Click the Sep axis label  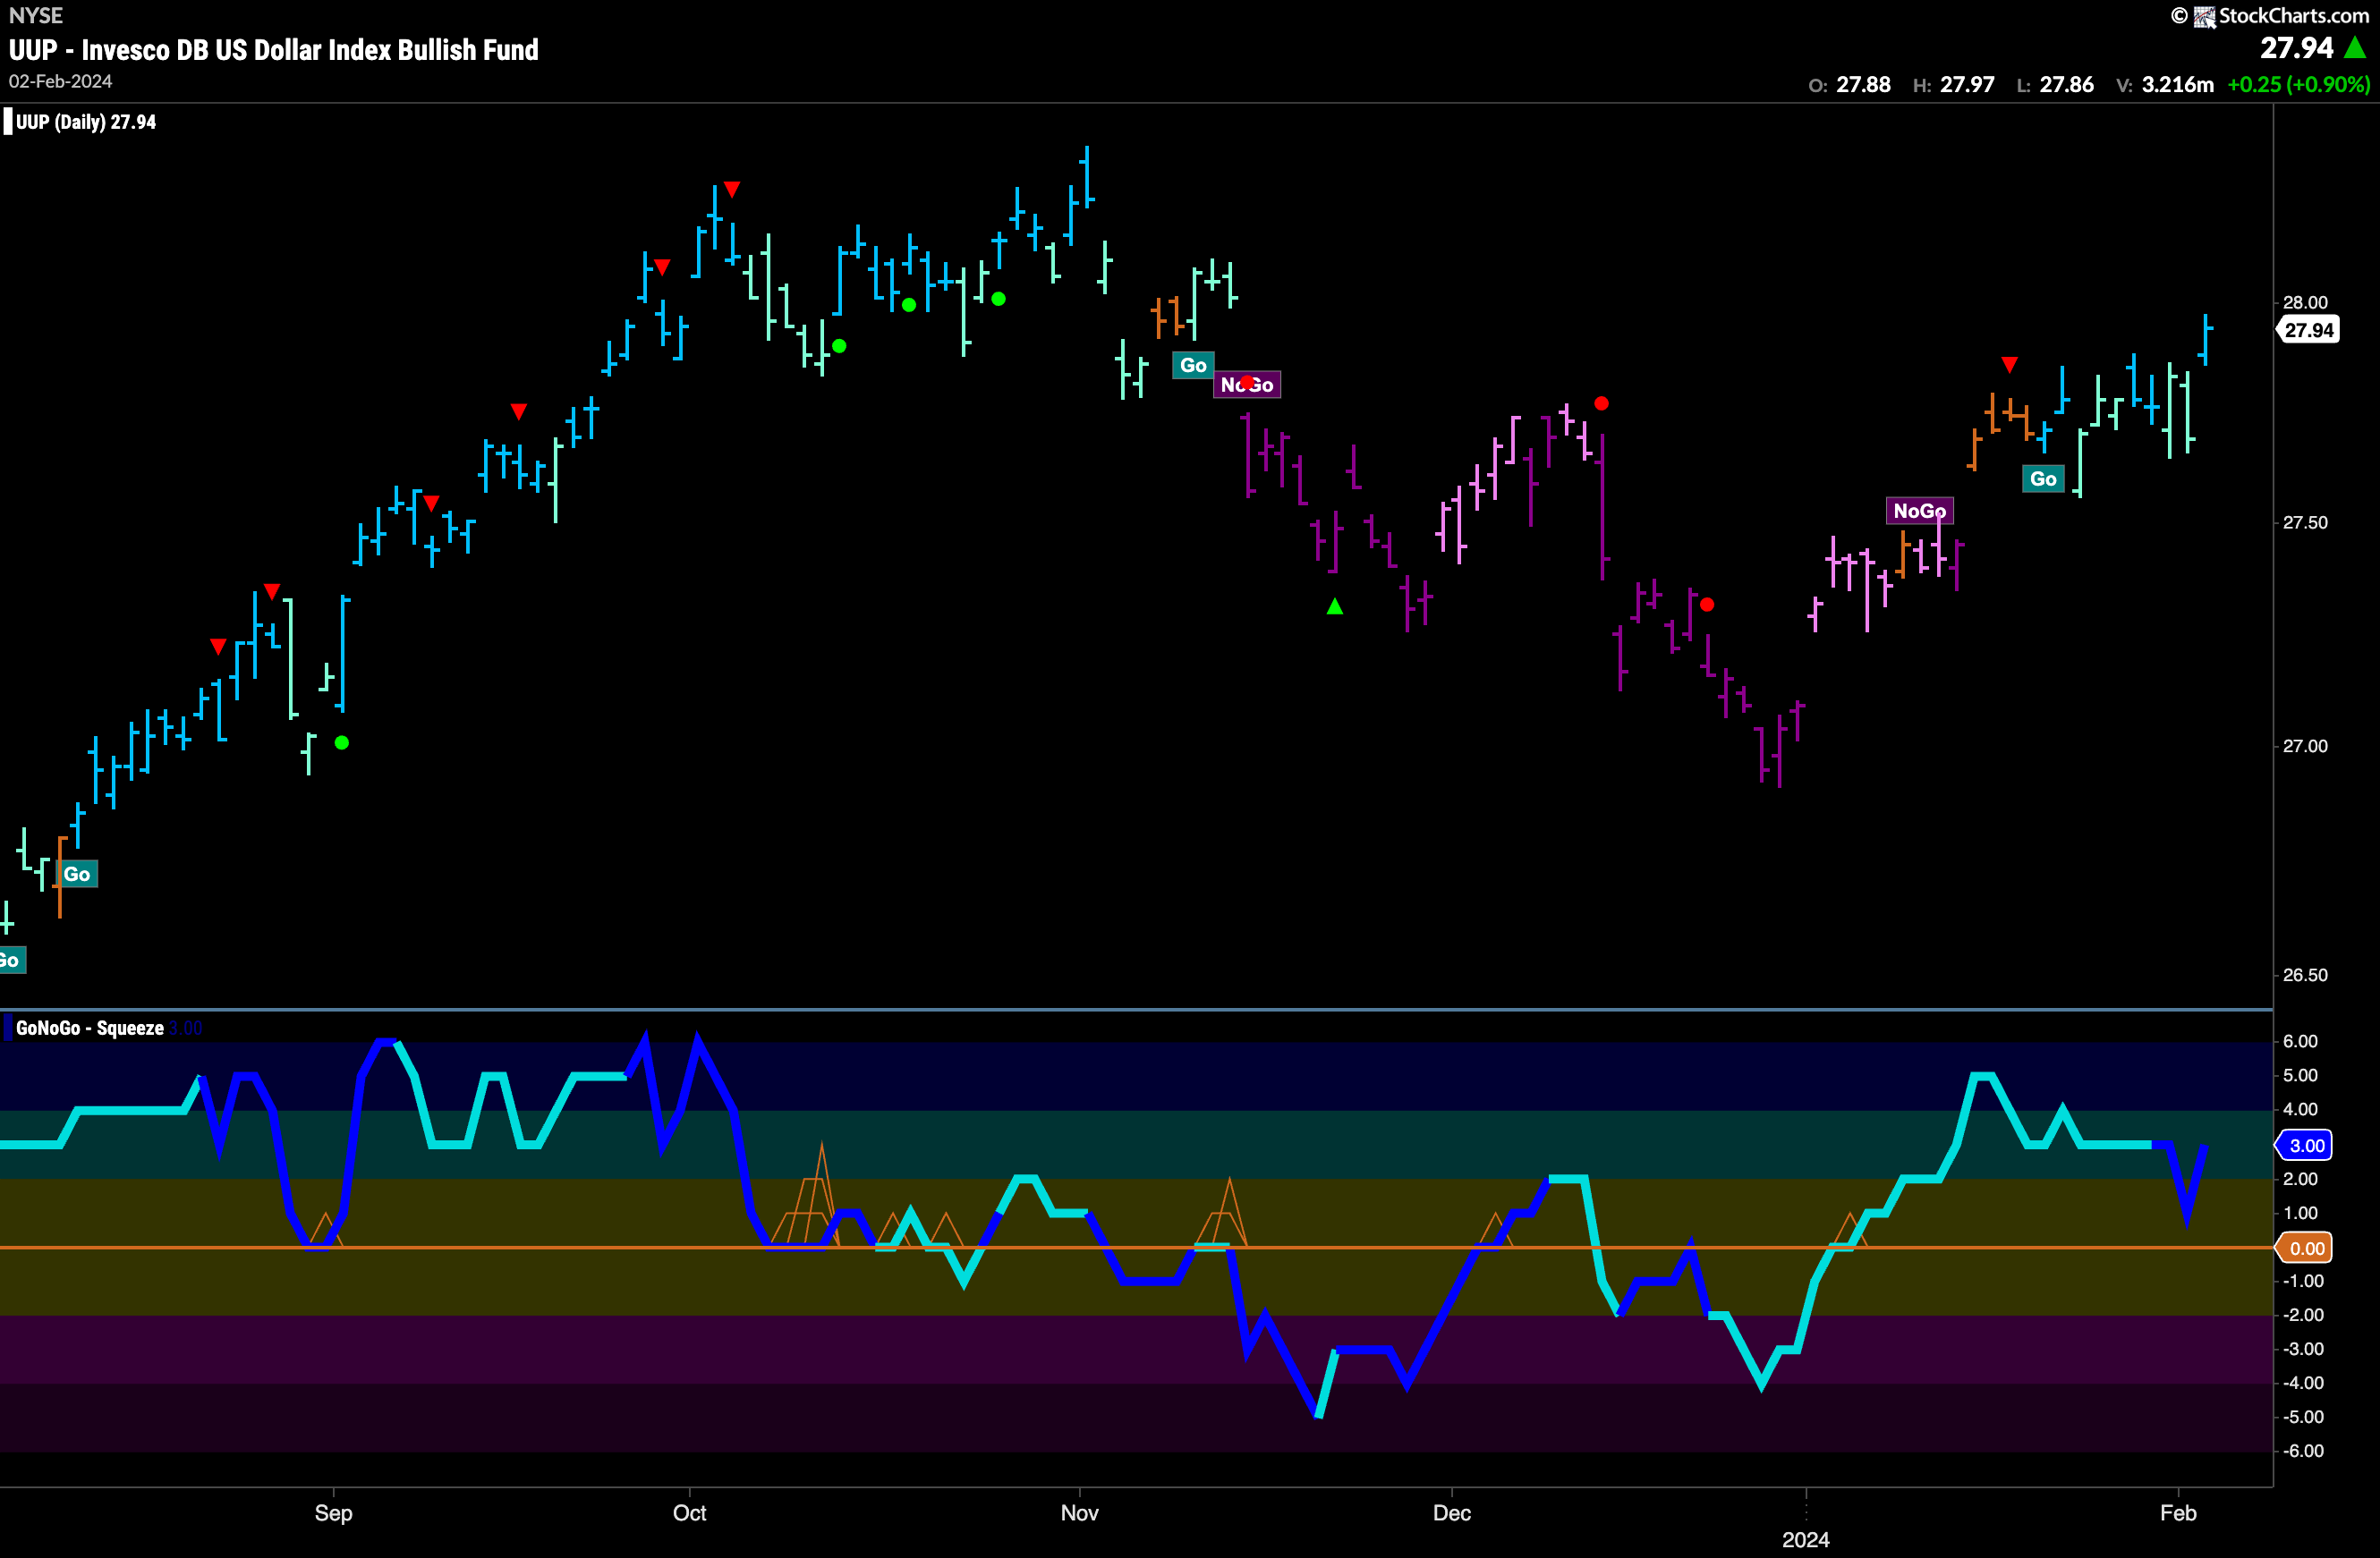[333, 1513]
